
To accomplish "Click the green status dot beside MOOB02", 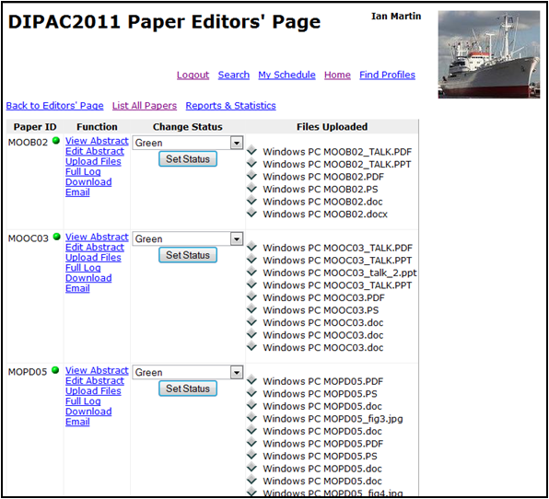I will click(x=55, y=141).
